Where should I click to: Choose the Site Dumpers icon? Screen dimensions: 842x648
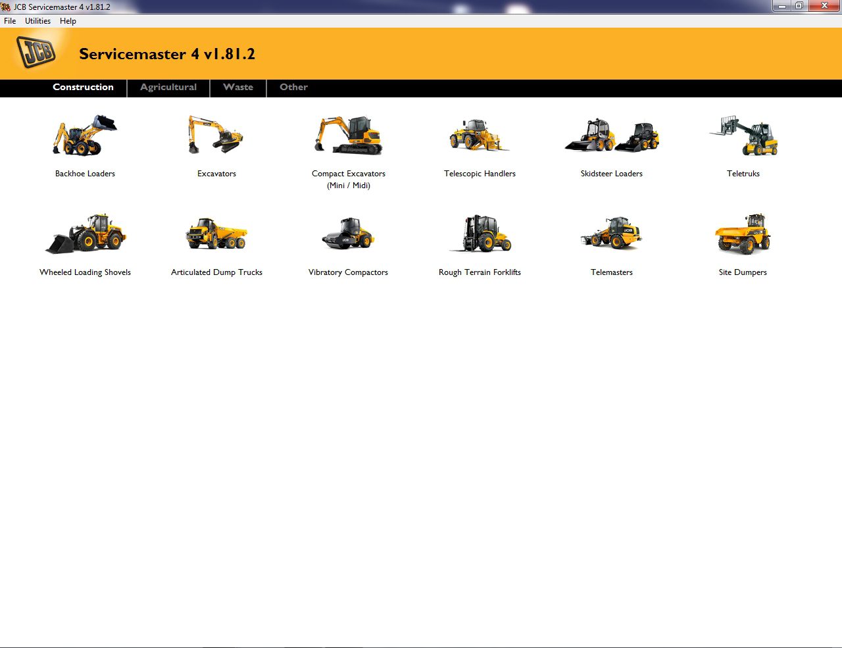pos(743,234)
